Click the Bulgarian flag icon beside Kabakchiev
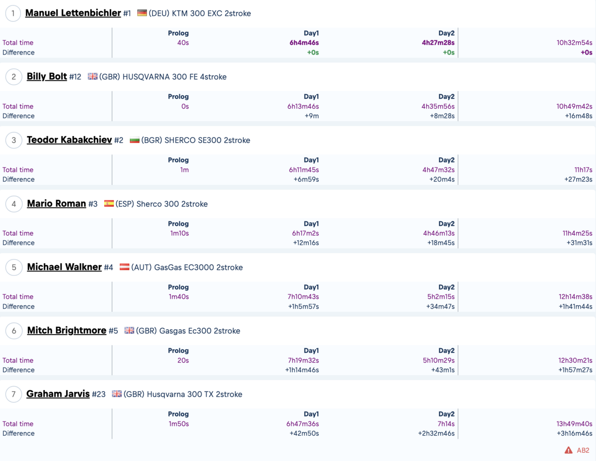596x461 pixels. (x=135, y=140)
